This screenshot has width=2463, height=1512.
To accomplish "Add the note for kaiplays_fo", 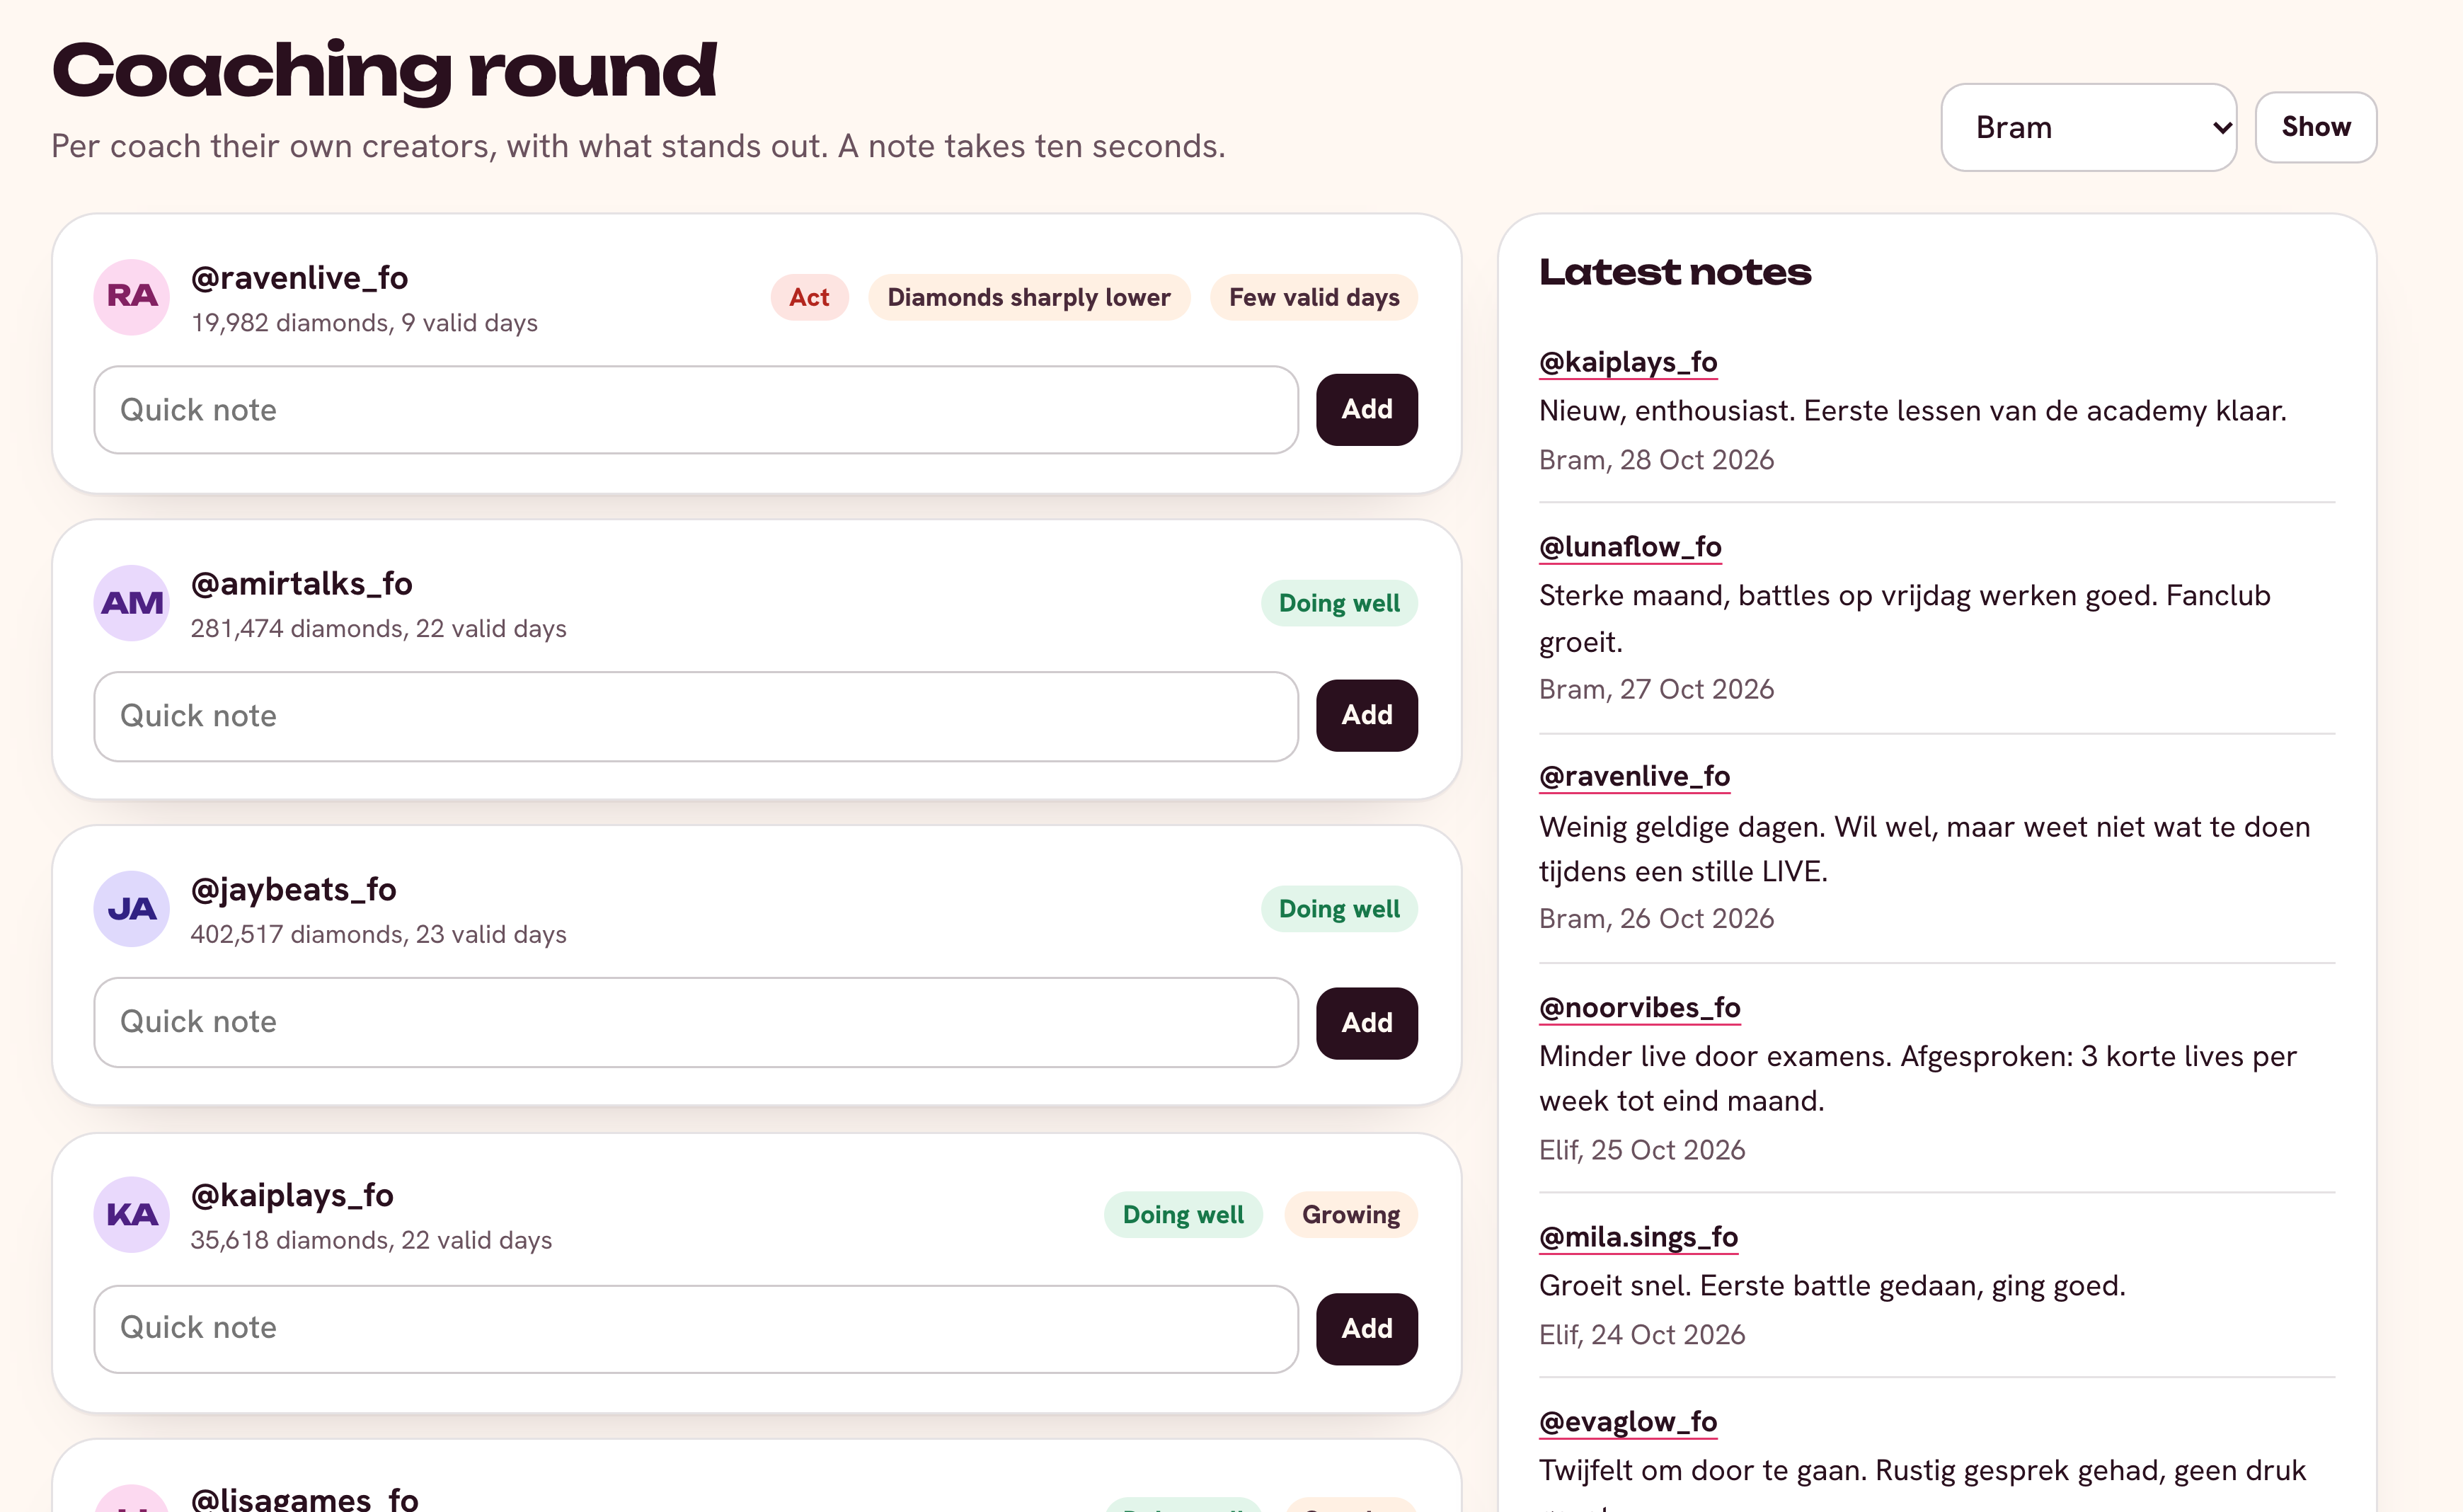I will [1367, 1329].
